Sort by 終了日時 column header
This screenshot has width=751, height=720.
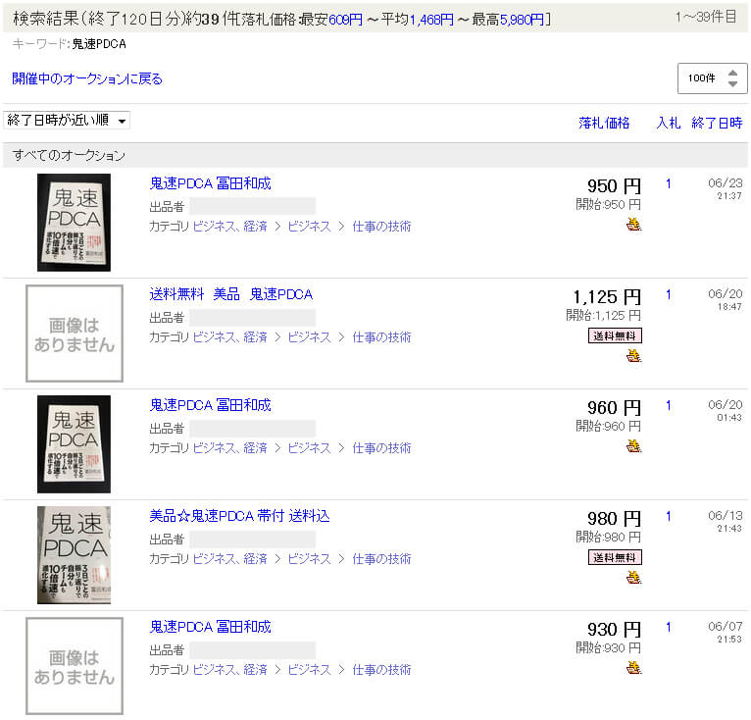pos(717,123)
